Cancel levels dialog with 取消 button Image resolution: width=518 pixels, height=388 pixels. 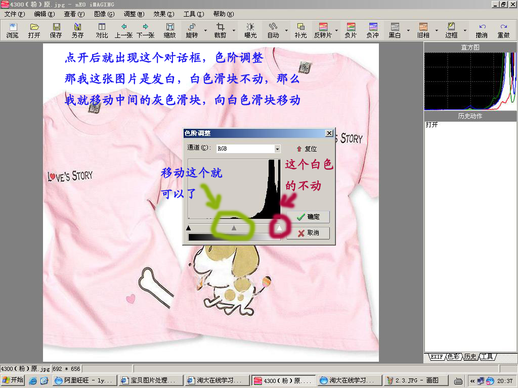point(308,233)
